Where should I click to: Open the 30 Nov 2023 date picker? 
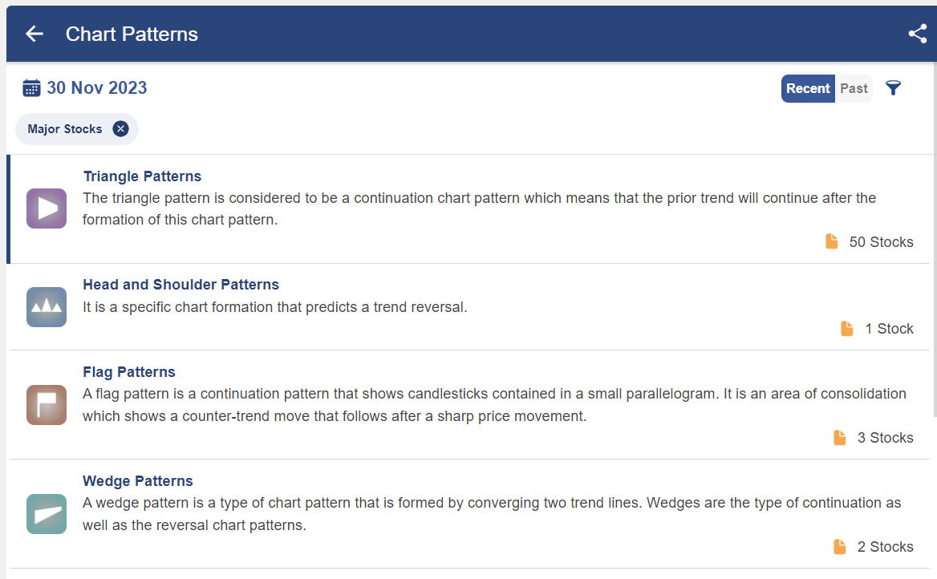[97, 88]
